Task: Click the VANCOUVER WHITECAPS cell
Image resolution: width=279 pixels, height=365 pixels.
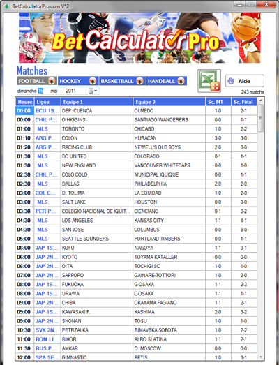Action: pos(169,165)
